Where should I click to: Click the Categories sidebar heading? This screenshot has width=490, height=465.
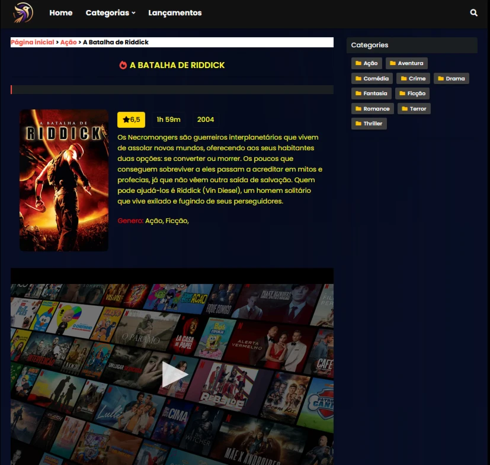pyautogui.click(x=370, y=45)
